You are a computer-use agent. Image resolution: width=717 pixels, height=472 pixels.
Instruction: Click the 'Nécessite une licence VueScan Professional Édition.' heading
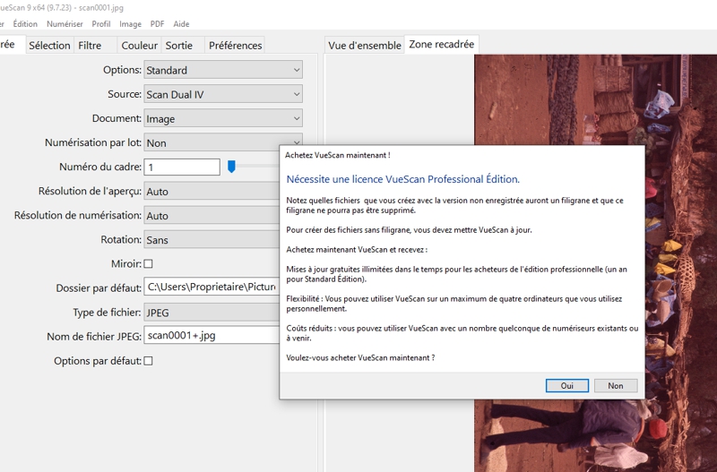tap(402, 179)
